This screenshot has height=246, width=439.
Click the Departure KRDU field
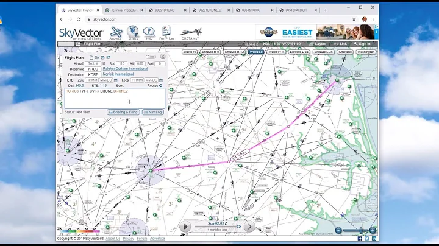(93, 69)
